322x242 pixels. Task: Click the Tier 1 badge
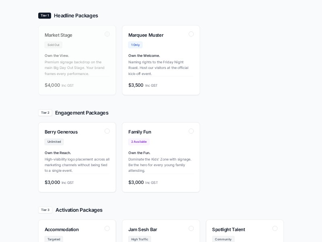45,16
